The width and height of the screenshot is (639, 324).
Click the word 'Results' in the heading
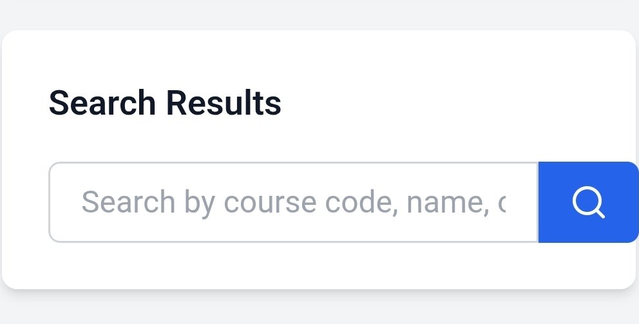coord(223,103)
